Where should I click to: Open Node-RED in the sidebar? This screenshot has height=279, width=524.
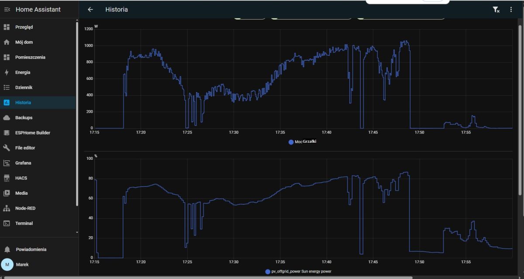point(38,208)
